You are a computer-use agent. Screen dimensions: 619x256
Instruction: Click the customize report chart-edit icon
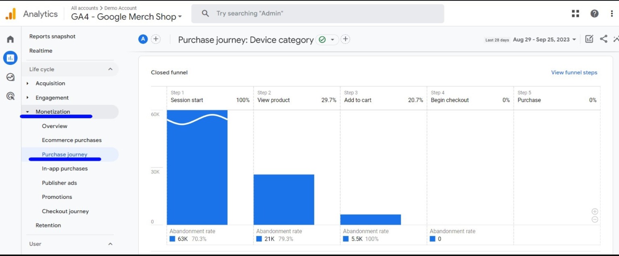click(589, 39)
